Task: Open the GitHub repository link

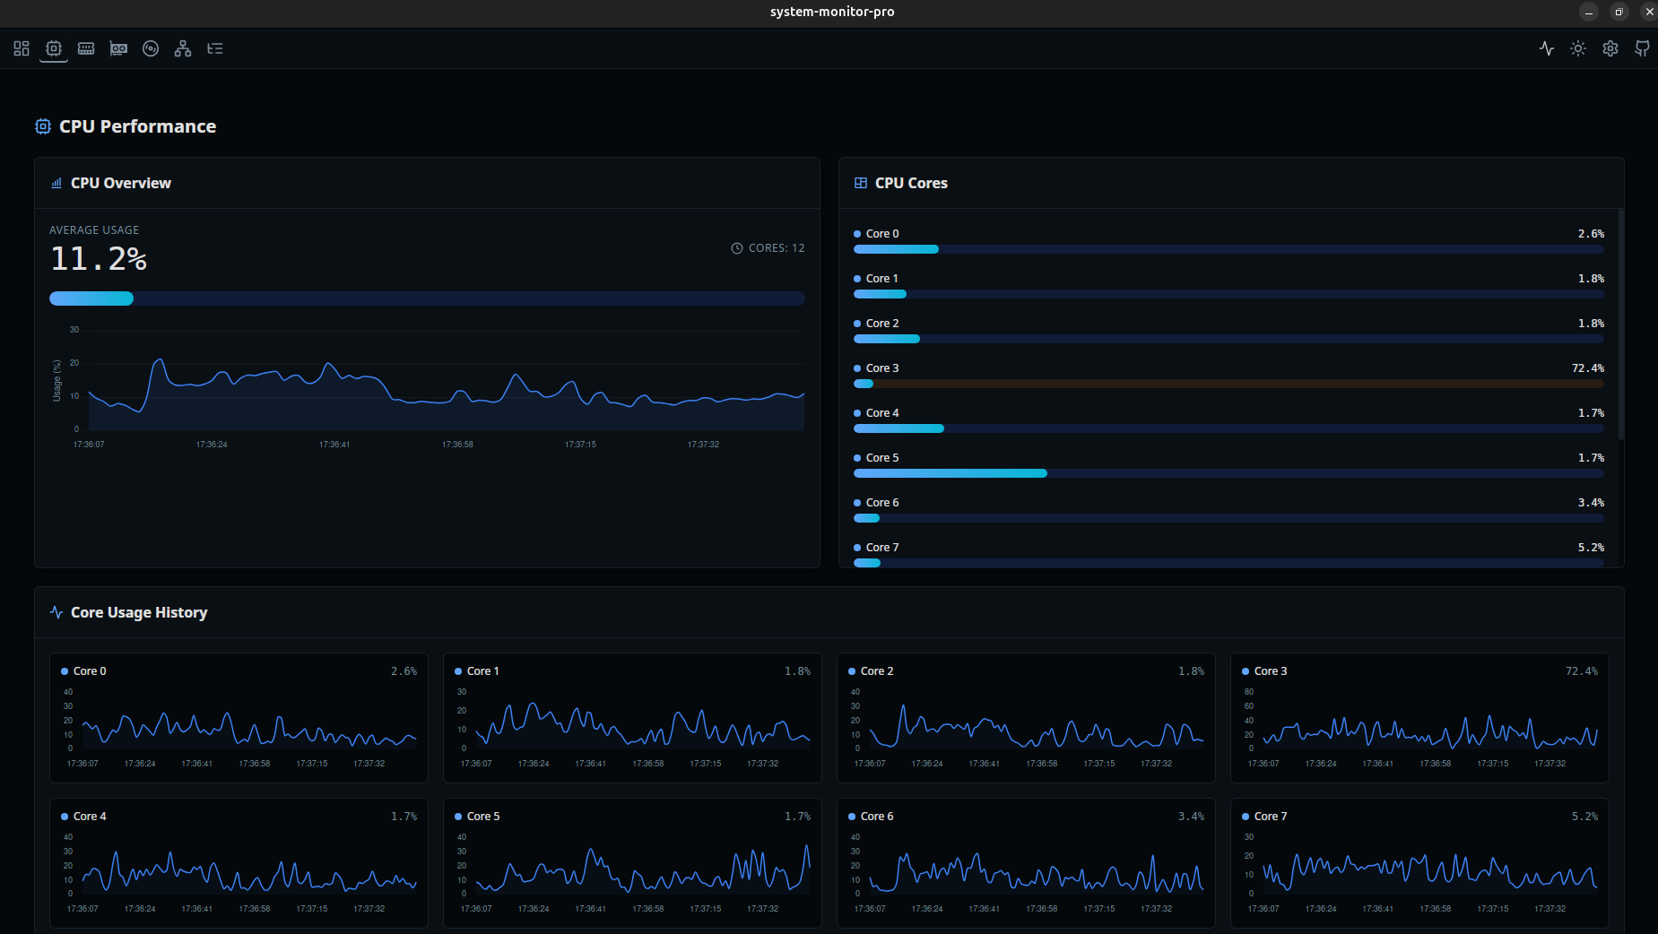Action: (x=1643, y=48)
